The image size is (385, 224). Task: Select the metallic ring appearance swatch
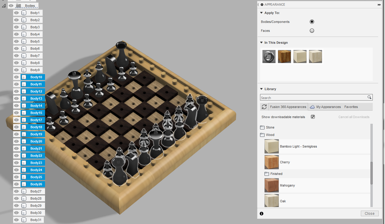[x=269, y=57]
